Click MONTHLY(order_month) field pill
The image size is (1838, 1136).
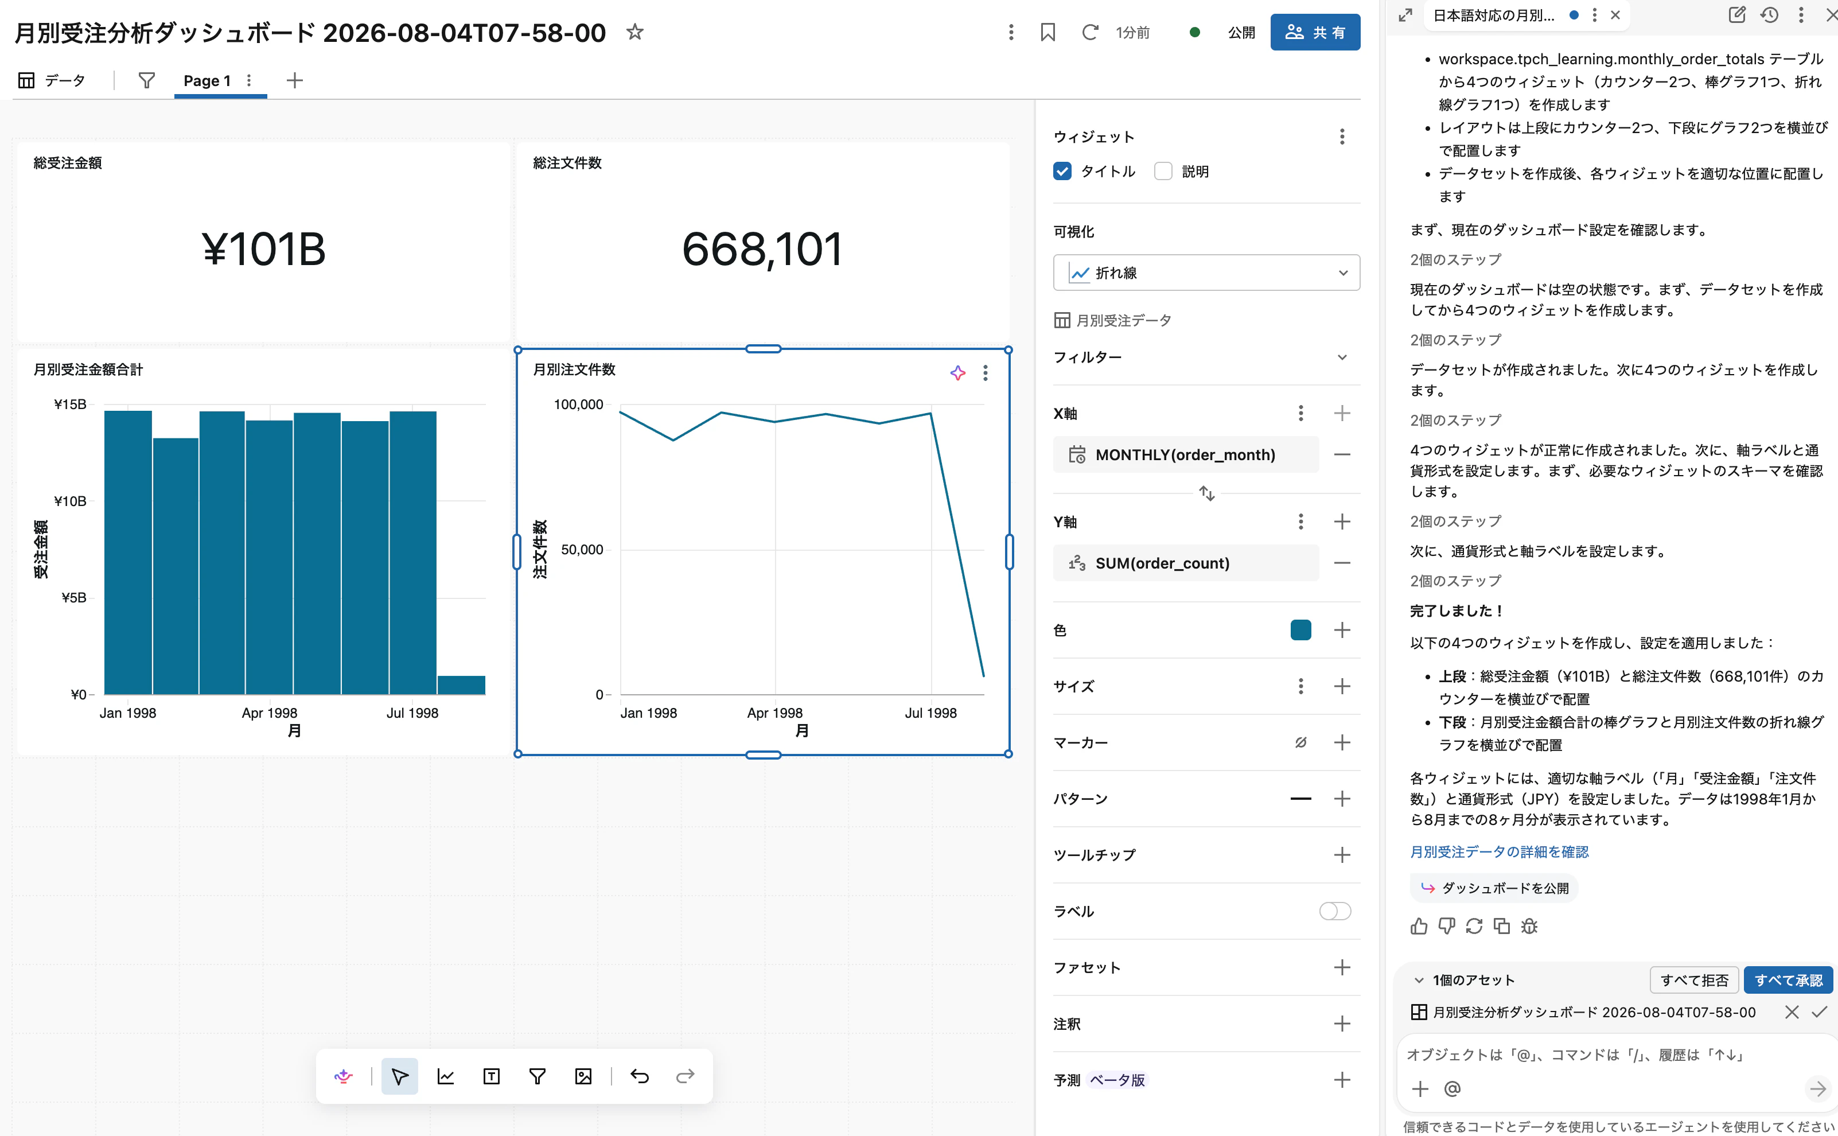pos(1186,454)
